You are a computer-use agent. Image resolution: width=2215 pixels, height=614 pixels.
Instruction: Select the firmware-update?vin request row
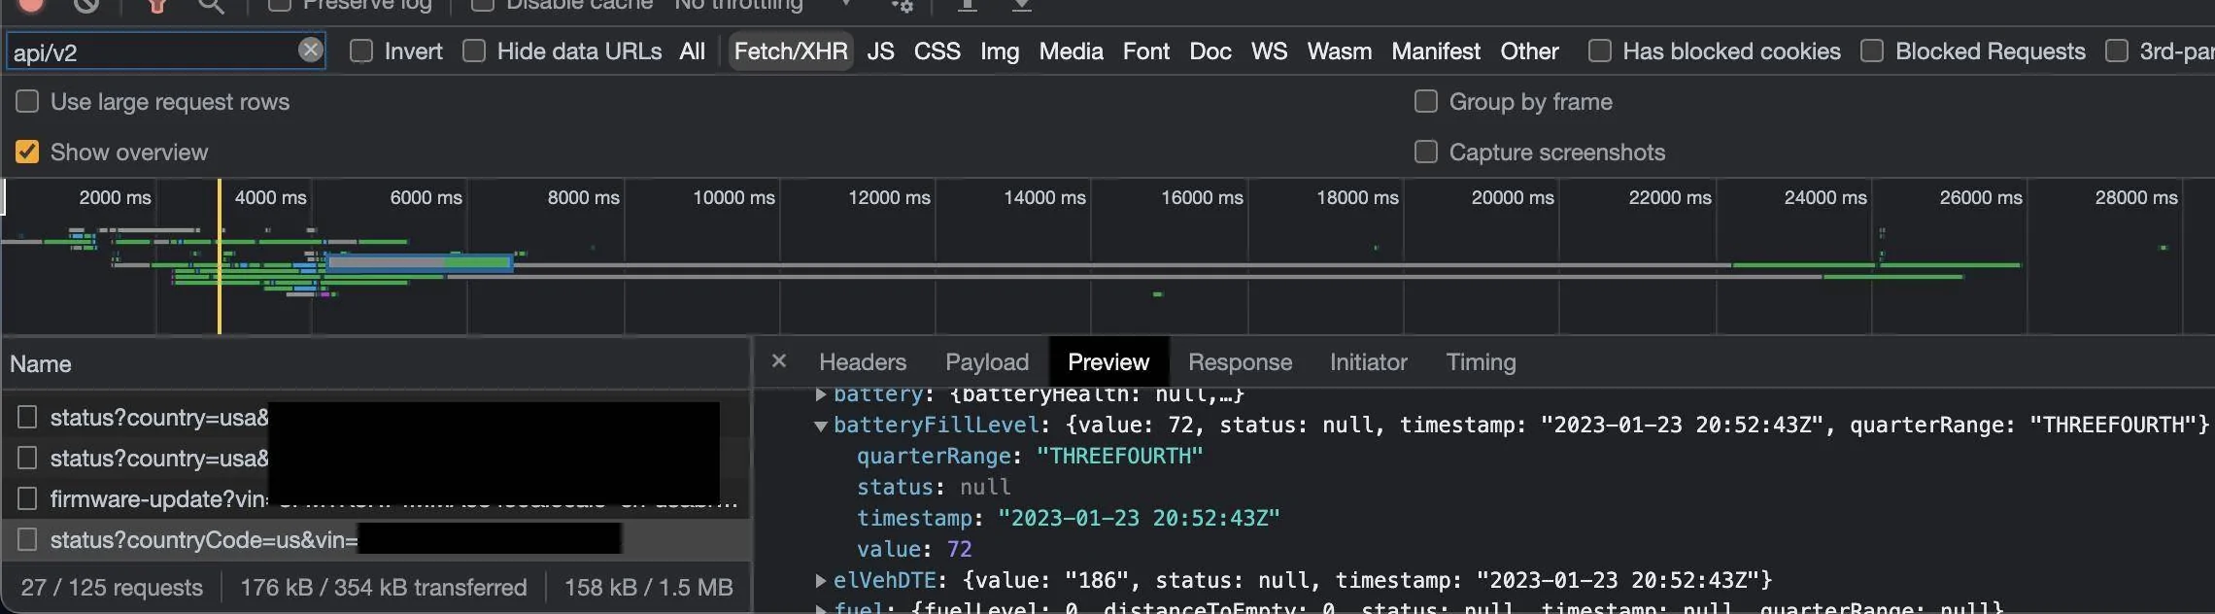(x=376, y=499)
